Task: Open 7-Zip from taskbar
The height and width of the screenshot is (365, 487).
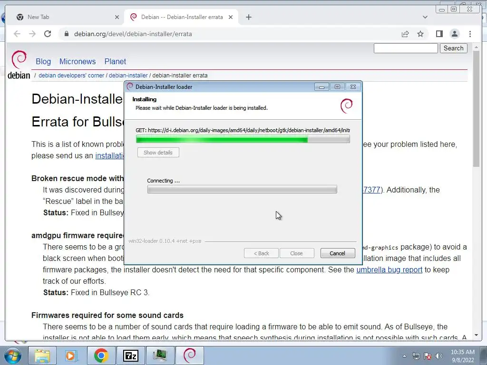Action: pos(130,355)
